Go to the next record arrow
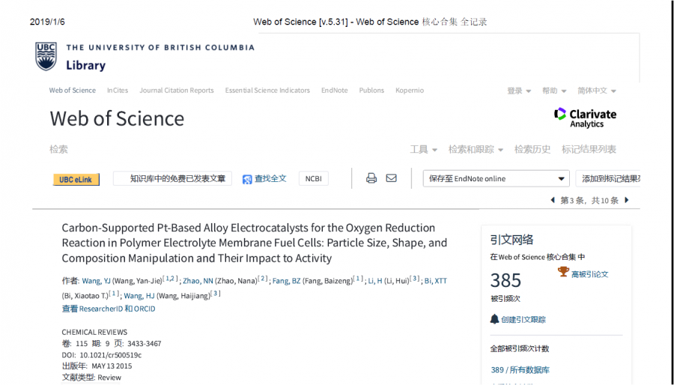Viewport: 674px width, 385px height. point(627,200)
